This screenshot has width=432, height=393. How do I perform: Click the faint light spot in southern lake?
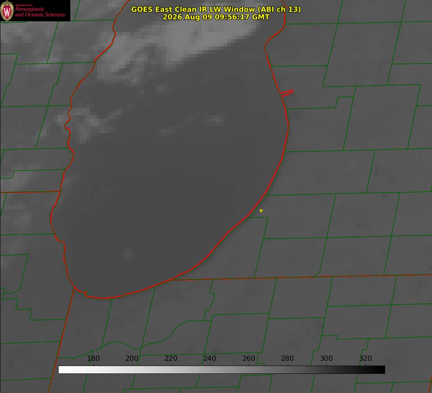(129, 254)
